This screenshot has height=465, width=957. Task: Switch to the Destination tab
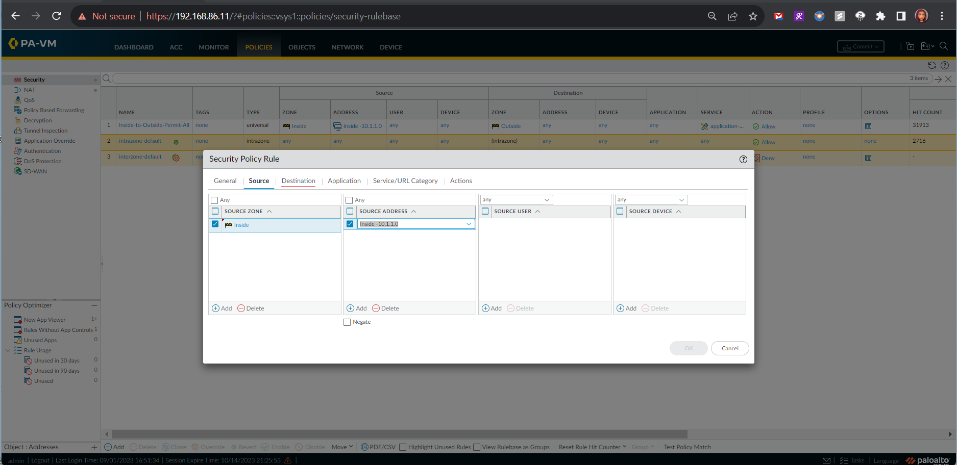[x=298, y=181]
